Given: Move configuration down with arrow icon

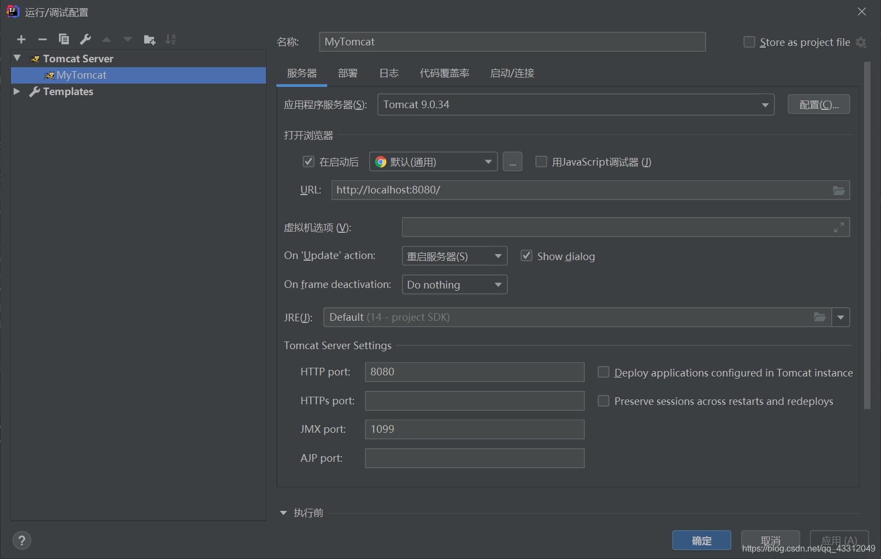Looking at the screenshot, I should (128, 39).
